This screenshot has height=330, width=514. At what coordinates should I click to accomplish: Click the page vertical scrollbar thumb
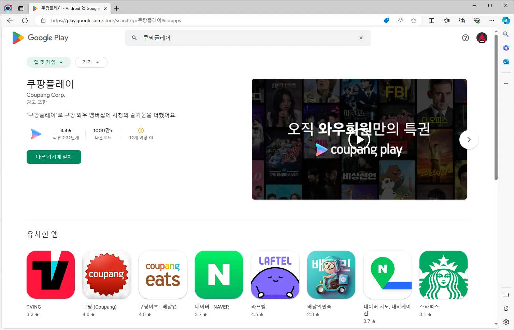click(x=496, y=107)
